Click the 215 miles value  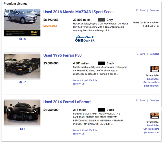[80, 110]
